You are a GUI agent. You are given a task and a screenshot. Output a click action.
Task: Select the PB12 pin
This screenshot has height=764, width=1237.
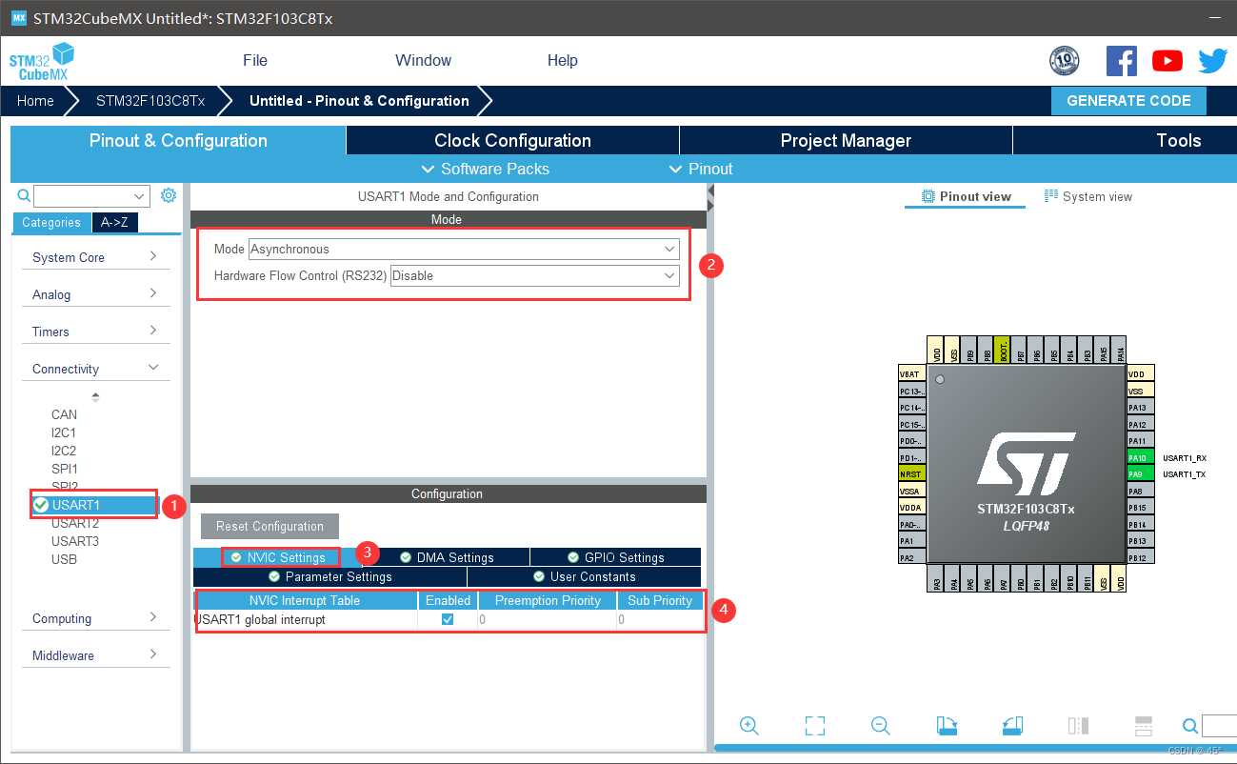(x=1141, y=557)
